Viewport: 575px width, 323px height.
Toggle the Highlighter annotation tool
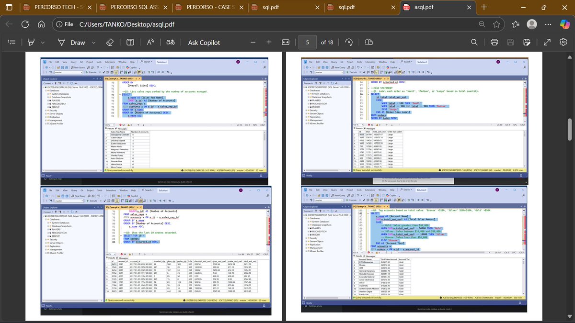[31, 42]
